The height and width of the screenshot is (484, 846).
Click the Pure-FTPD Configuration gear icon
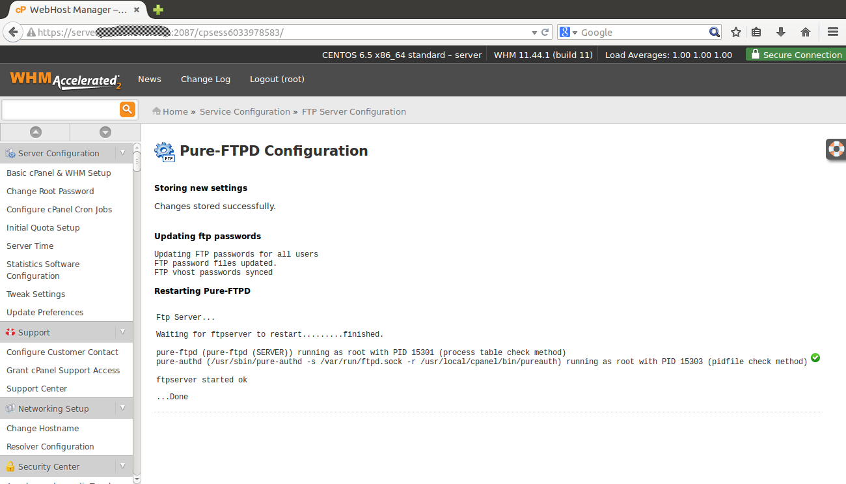pyautogui.click(x=165, y=151)
